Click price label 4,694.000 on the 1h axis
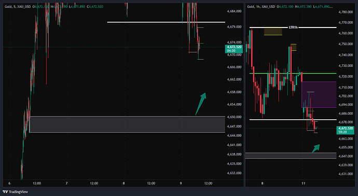Viewport: 358px width, 196px height. click(346, 105)
